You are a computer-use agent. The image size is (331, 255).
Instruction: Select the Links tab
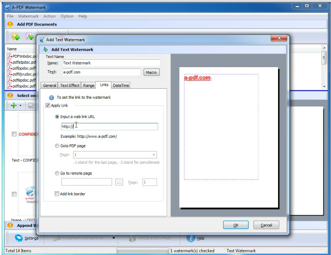pos(104,85)
